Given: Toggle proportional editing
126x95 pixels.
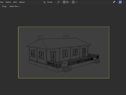Looking at the screenshot, I should (73, 2).
